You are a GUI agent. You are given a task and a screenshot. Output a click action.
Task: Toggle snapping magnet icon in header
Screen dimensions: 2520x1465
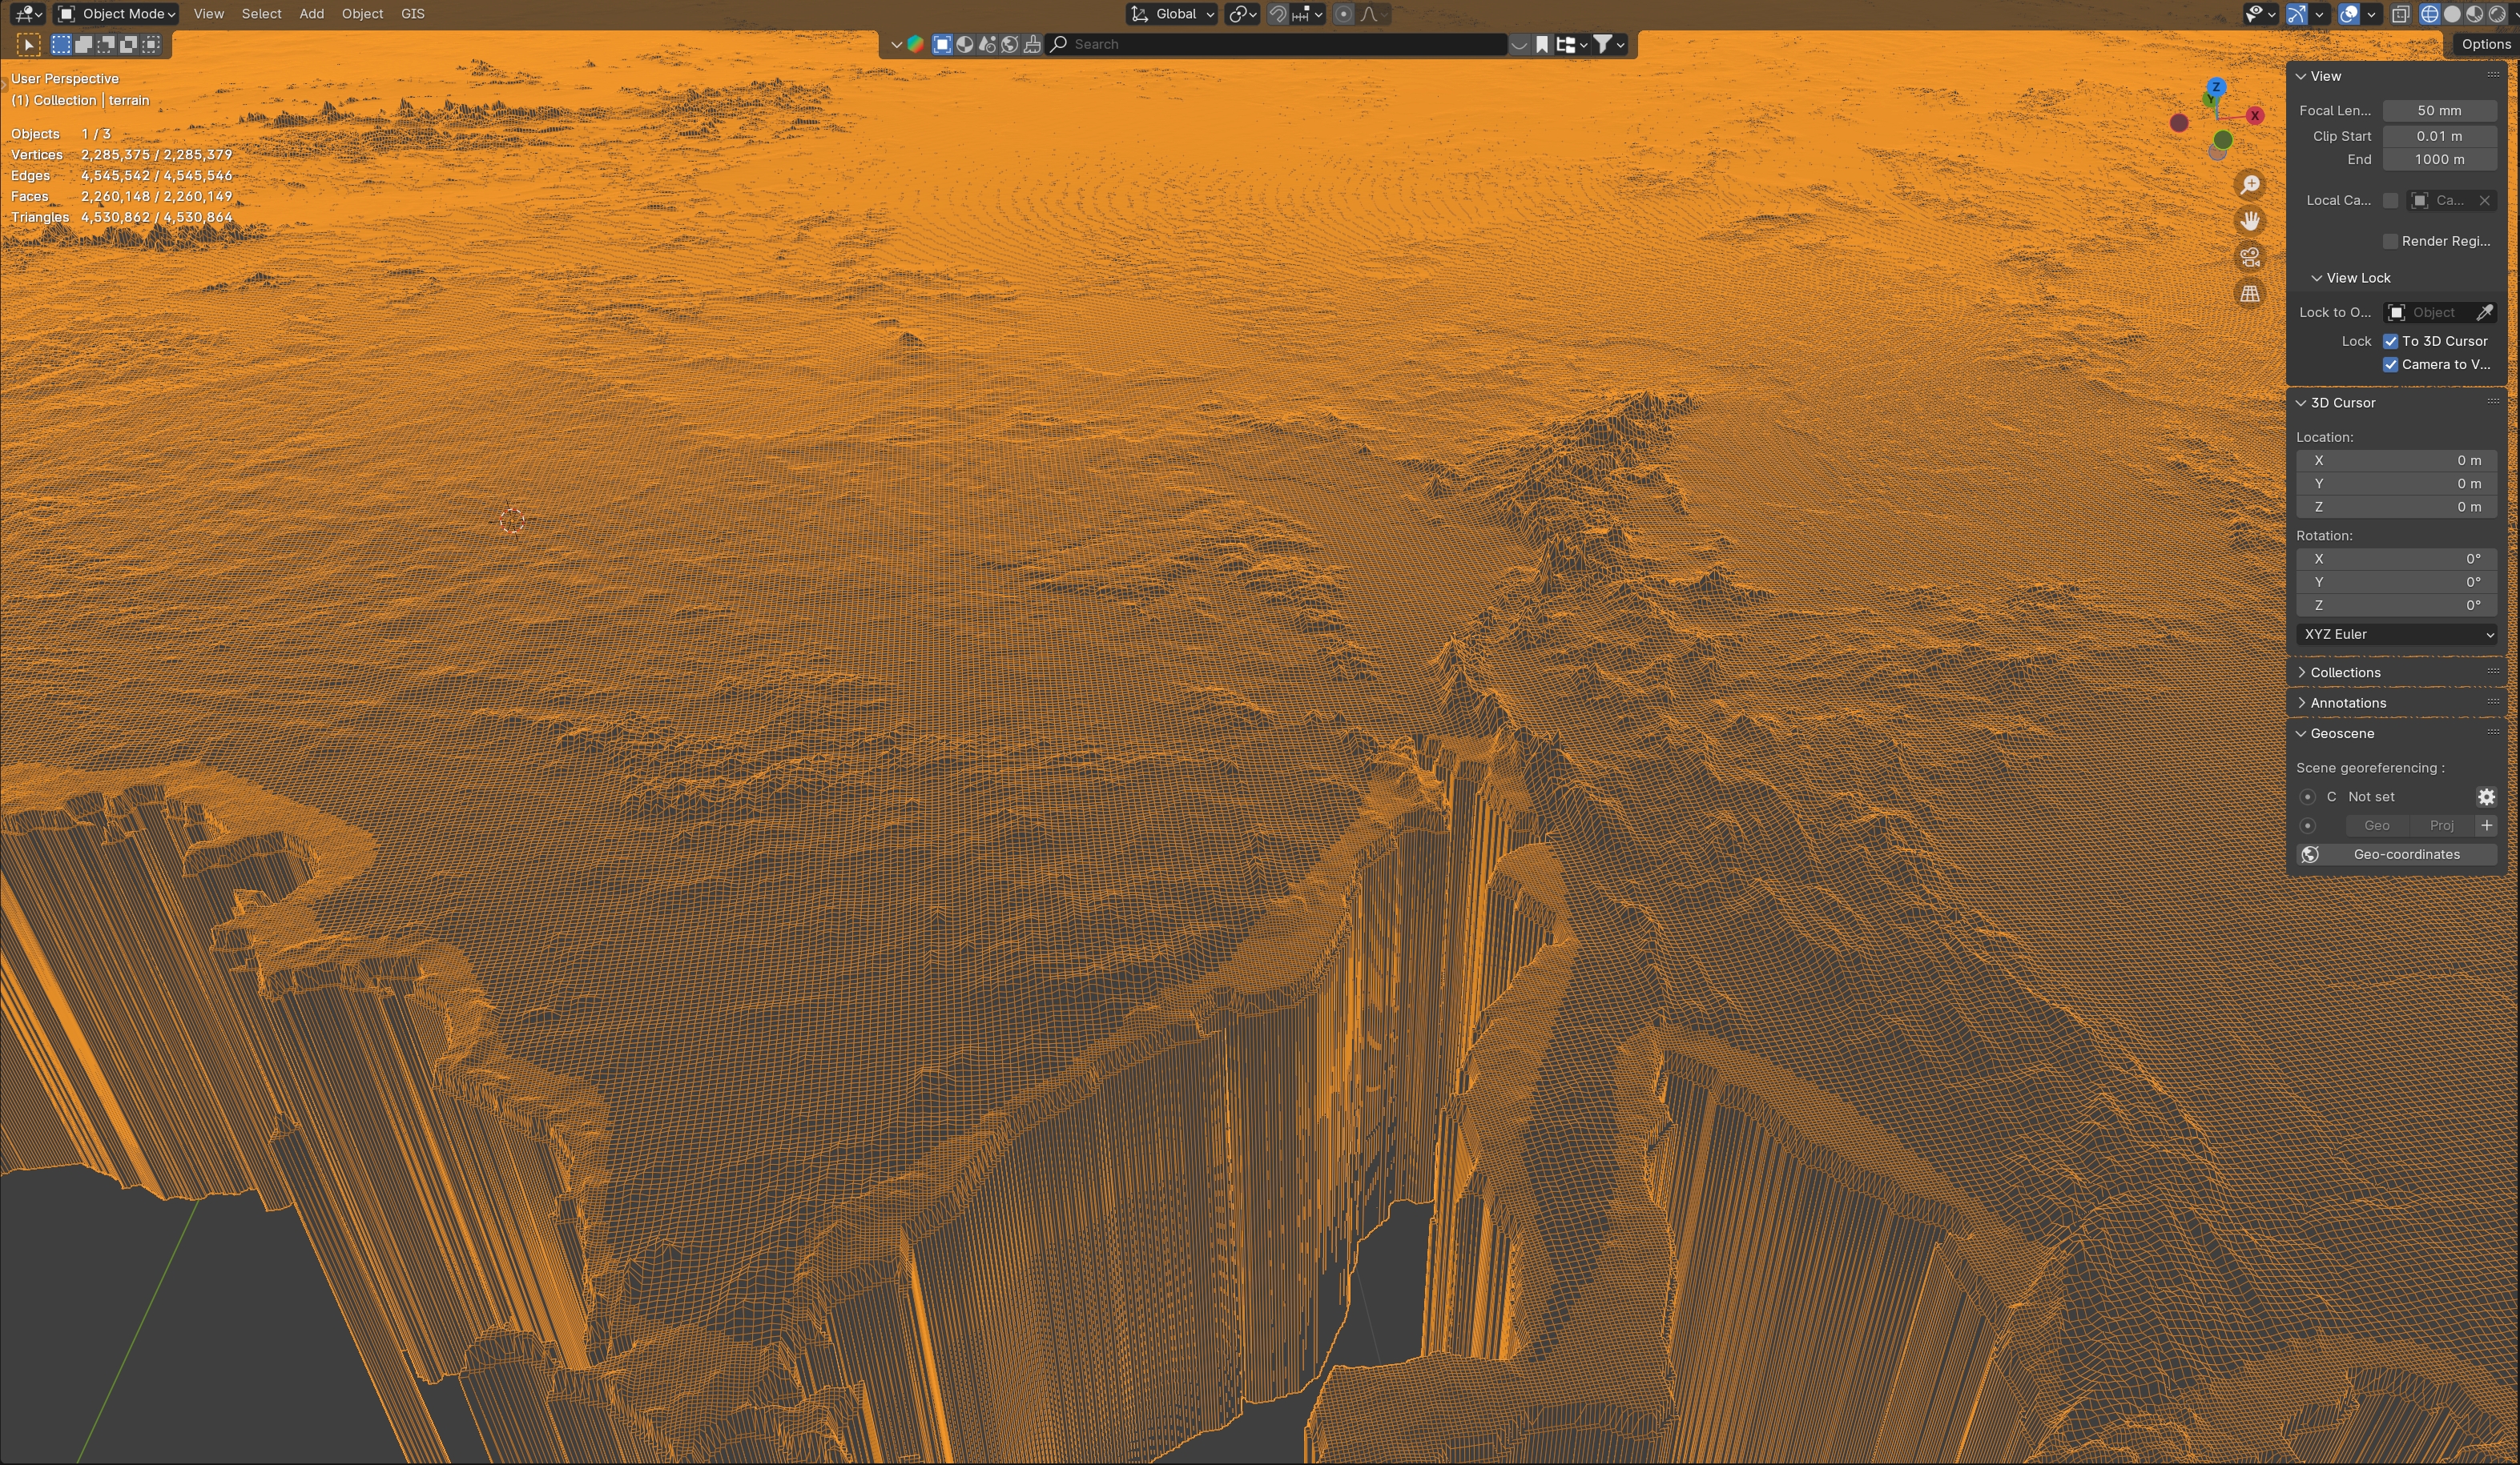(x=1278, y=14)
